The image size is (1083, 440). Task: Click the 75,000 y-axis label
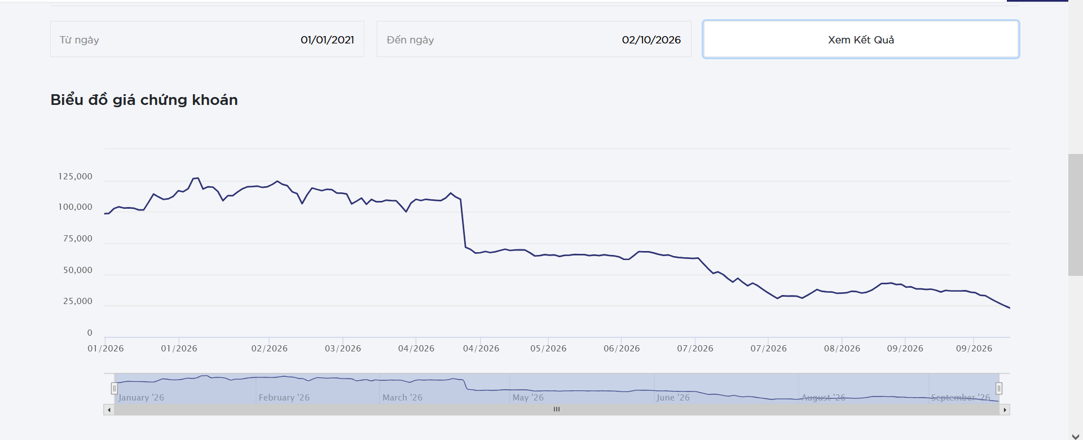pyautogui.click(x=78, y=239)
